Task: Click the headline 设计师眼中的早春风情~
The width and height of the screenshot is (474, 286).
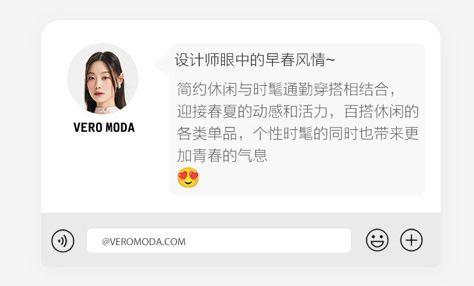Action: [x=255, y=59]
